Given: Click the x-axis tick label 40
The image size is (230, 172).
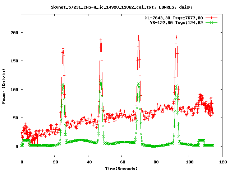Looking at the screenshot, I should (89, 162).
